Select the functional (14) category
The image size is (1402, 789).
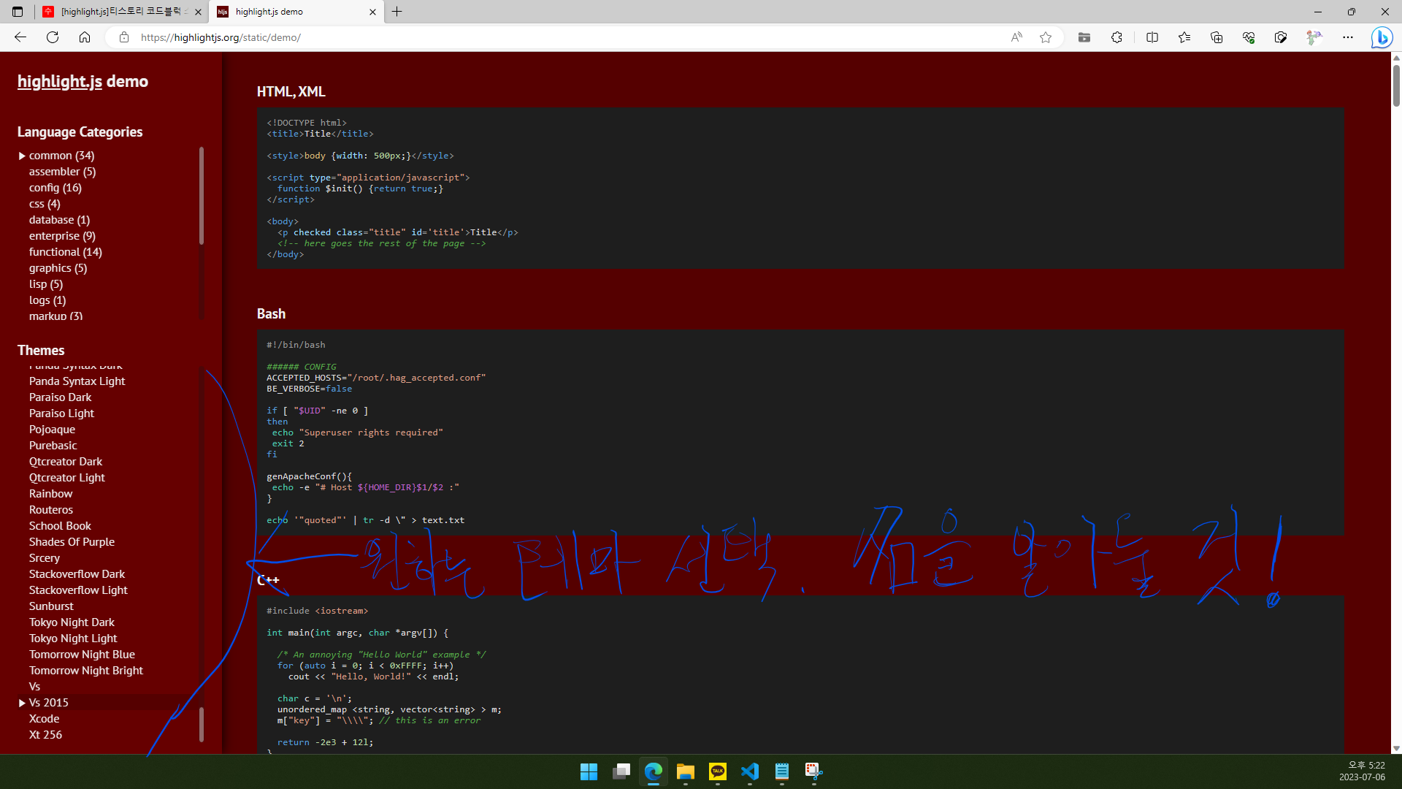click(x=65, y=252)
